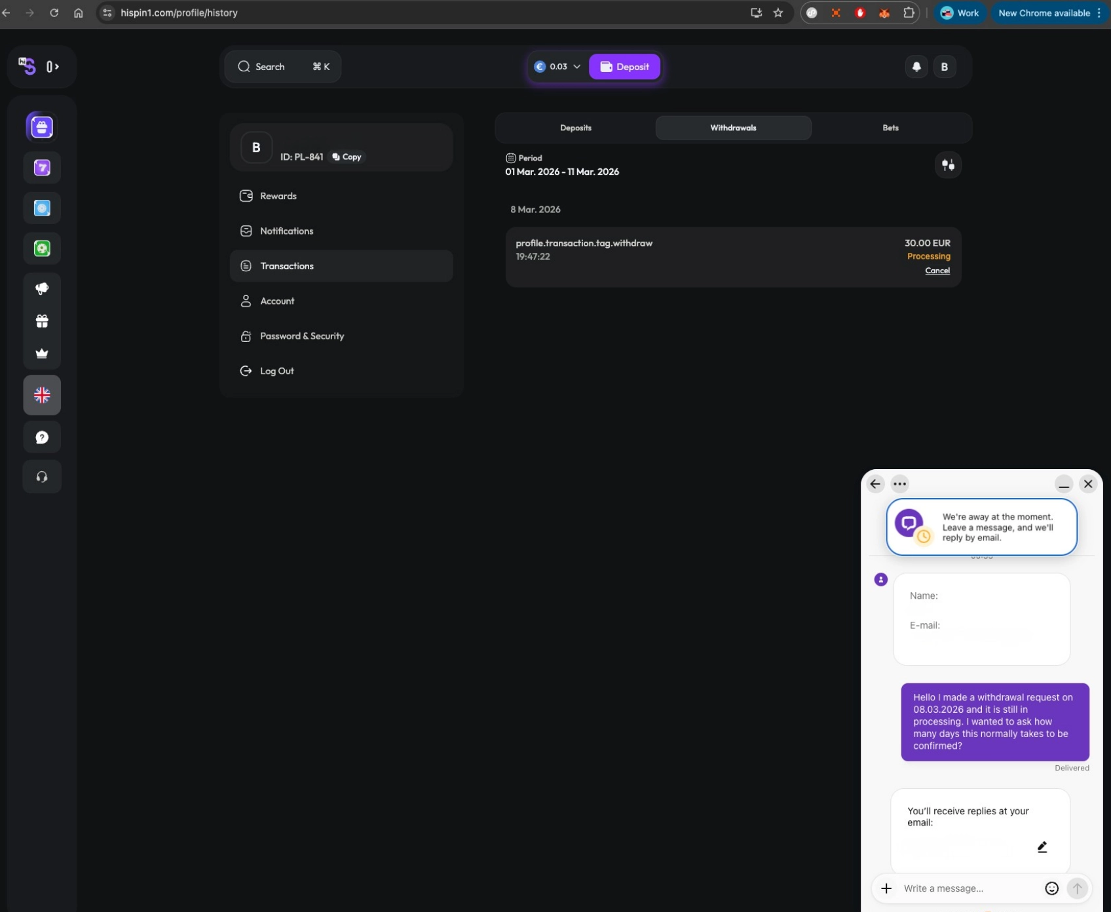Click Log Out in the profile menu

pos(341,371)
